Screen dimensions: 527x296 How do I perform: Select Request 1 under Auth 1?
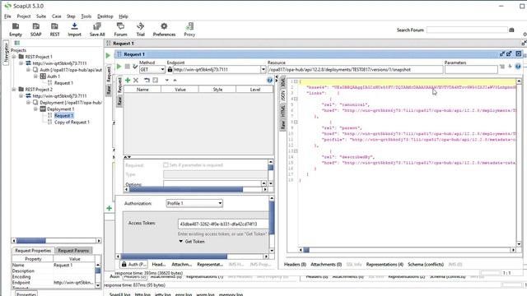(63, 83)
